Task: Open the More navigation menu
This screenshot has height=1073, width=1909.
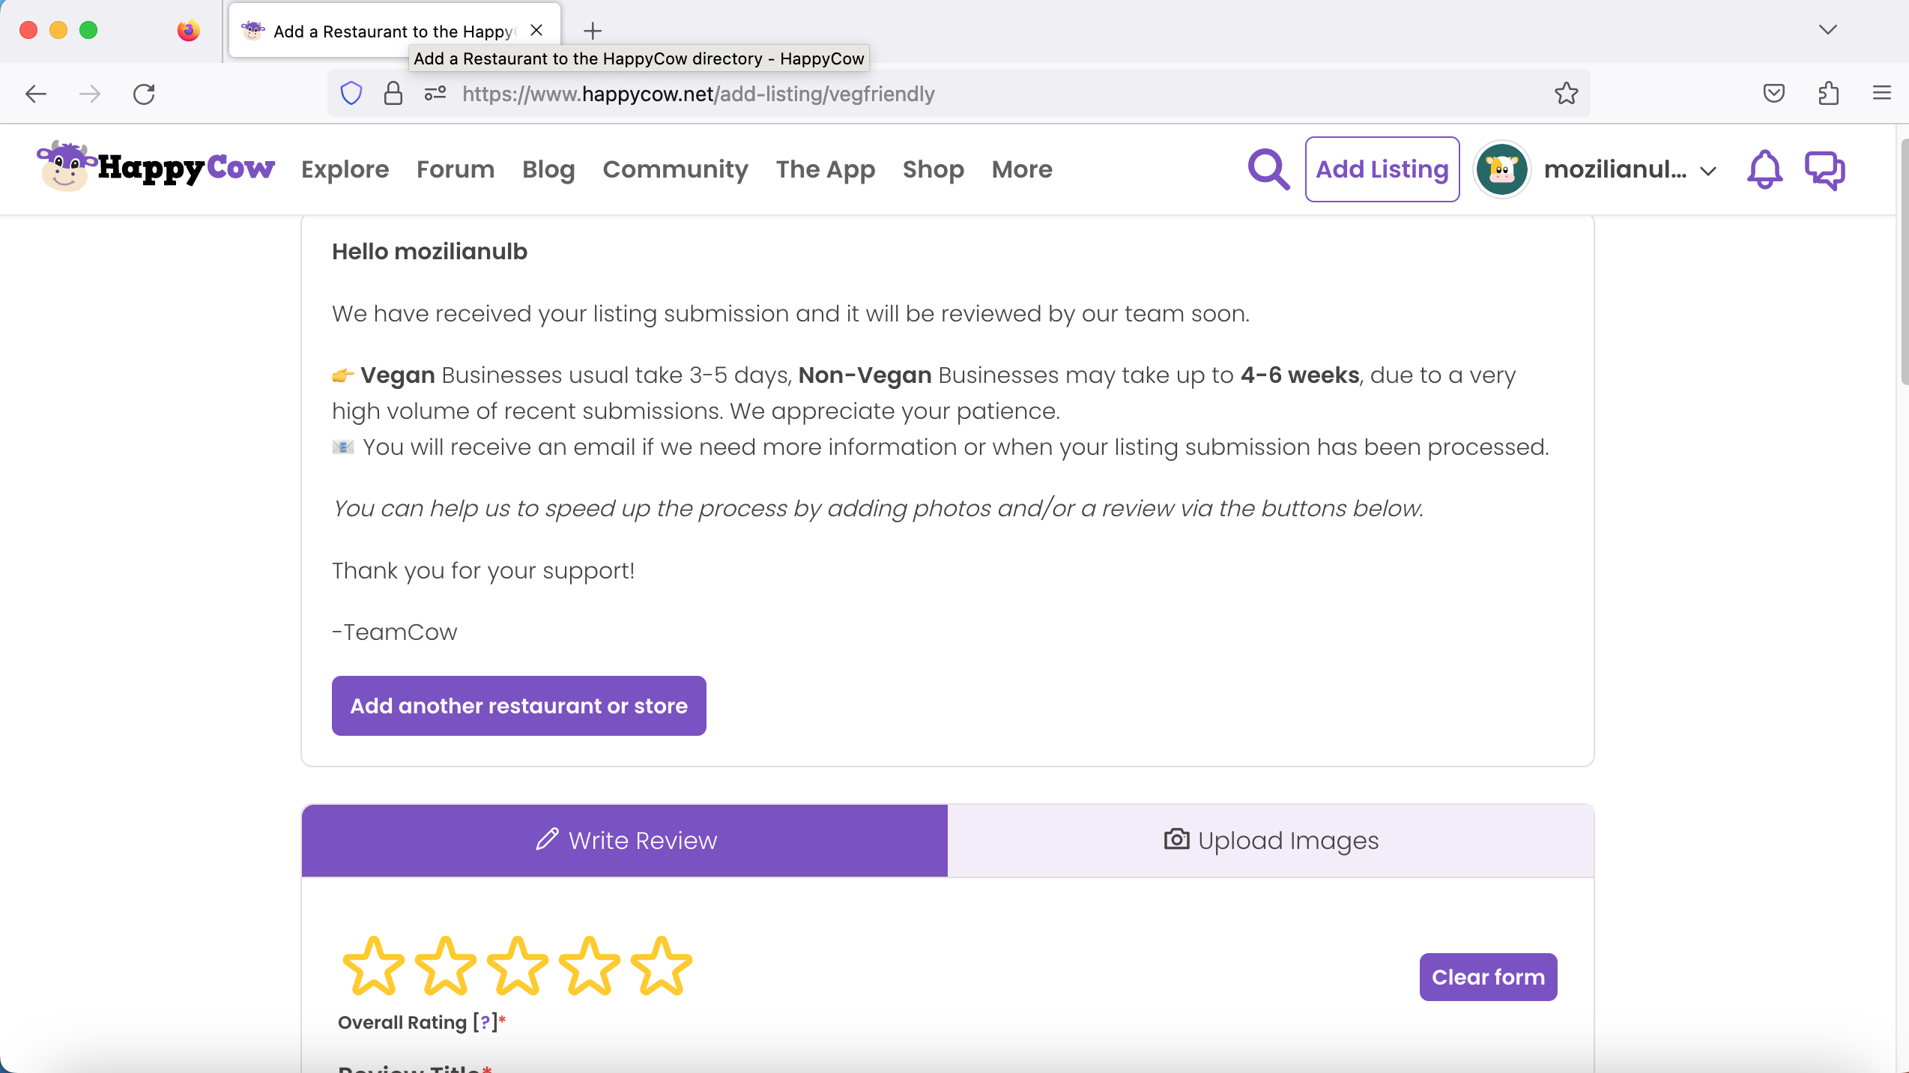Action: (x=1021, y=169)
